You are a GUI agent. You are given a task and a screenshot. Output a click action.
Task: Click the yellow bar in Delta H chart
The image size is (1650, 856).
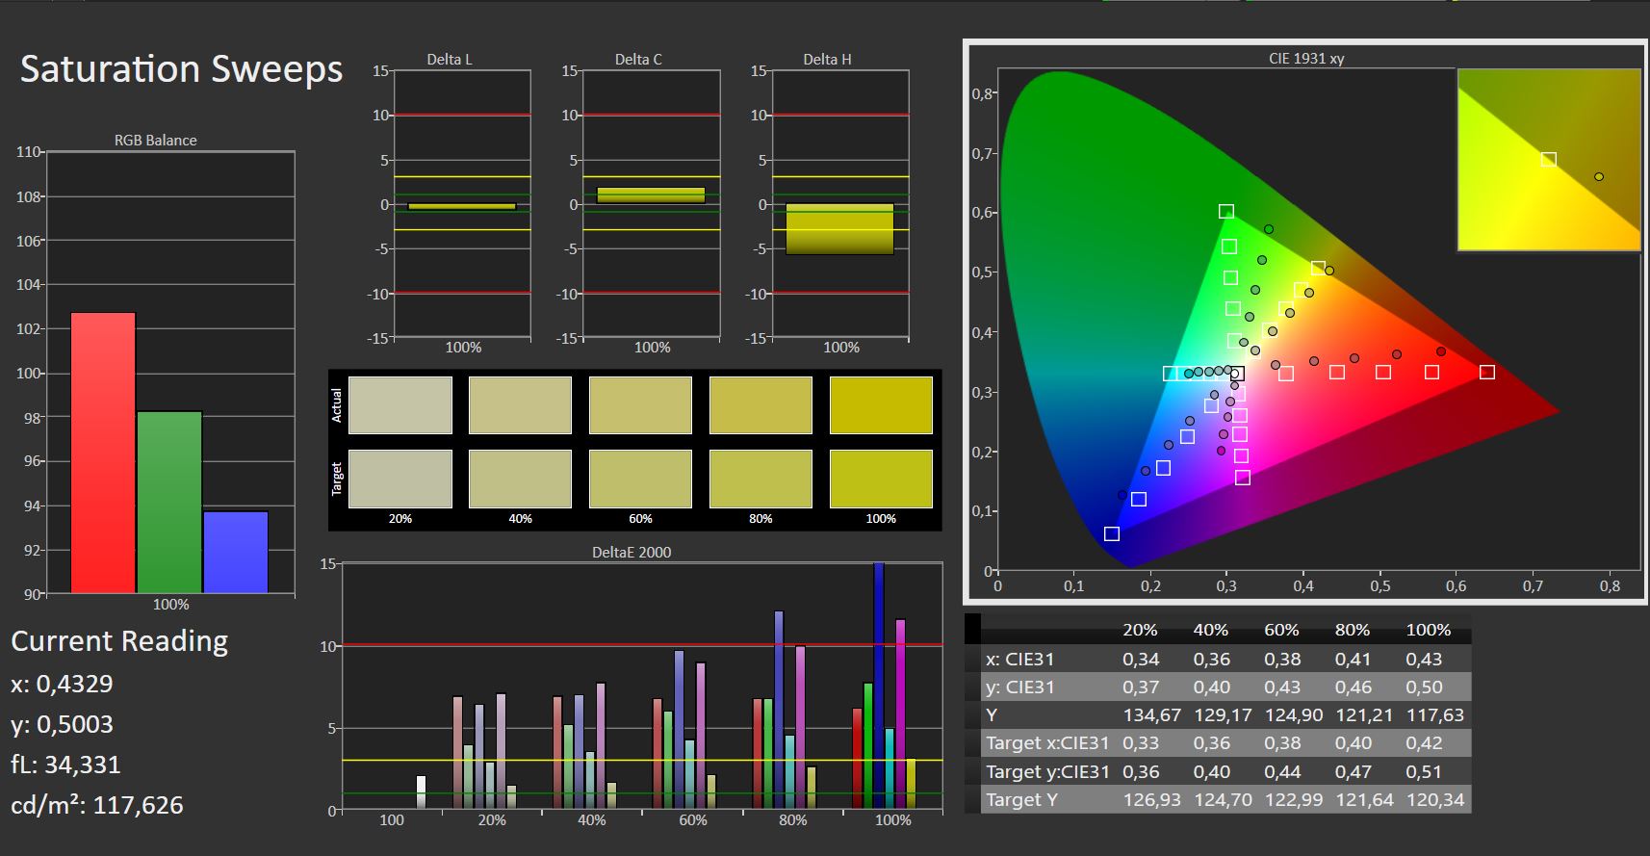pos(839,229)
